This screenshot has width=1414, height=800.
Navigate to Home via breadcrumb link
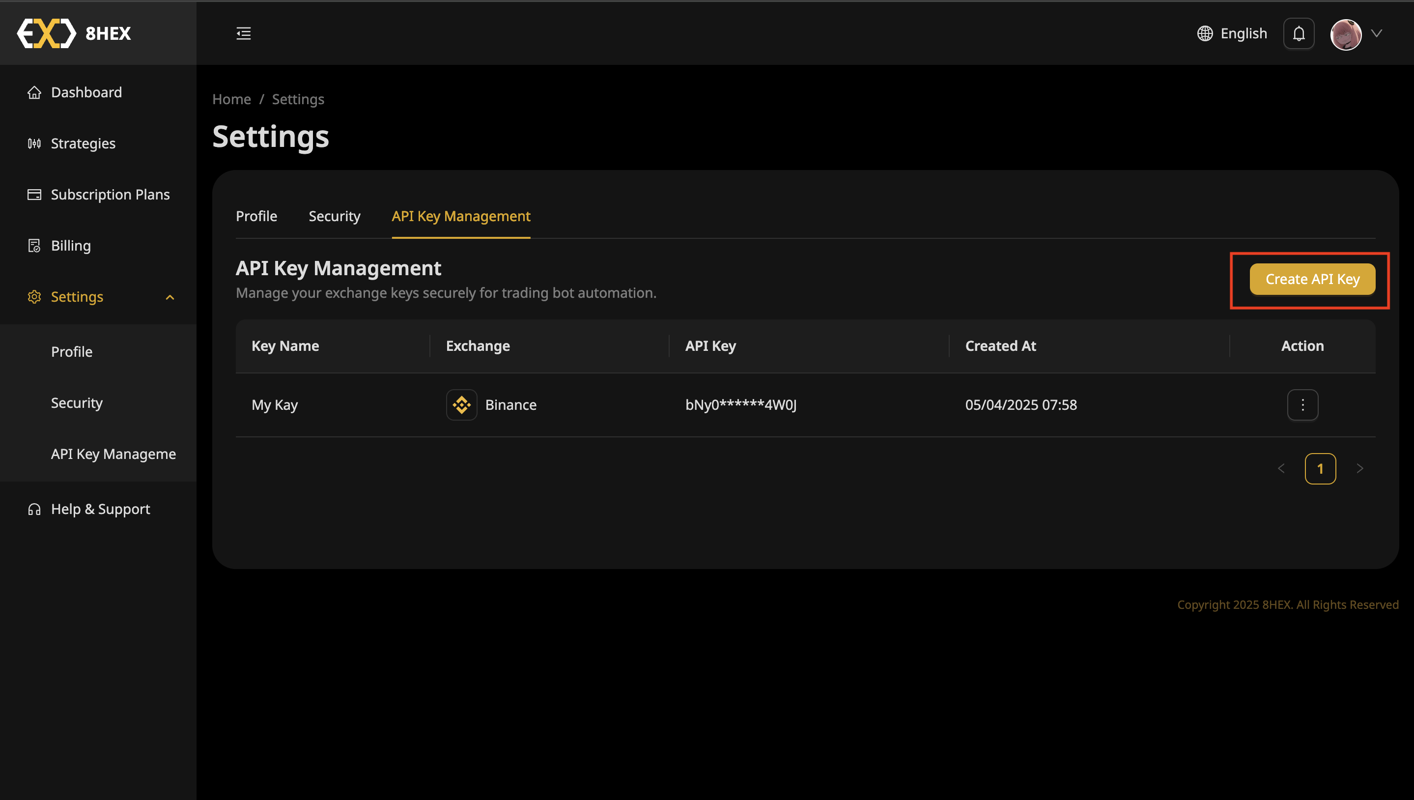tap(231, 99)
